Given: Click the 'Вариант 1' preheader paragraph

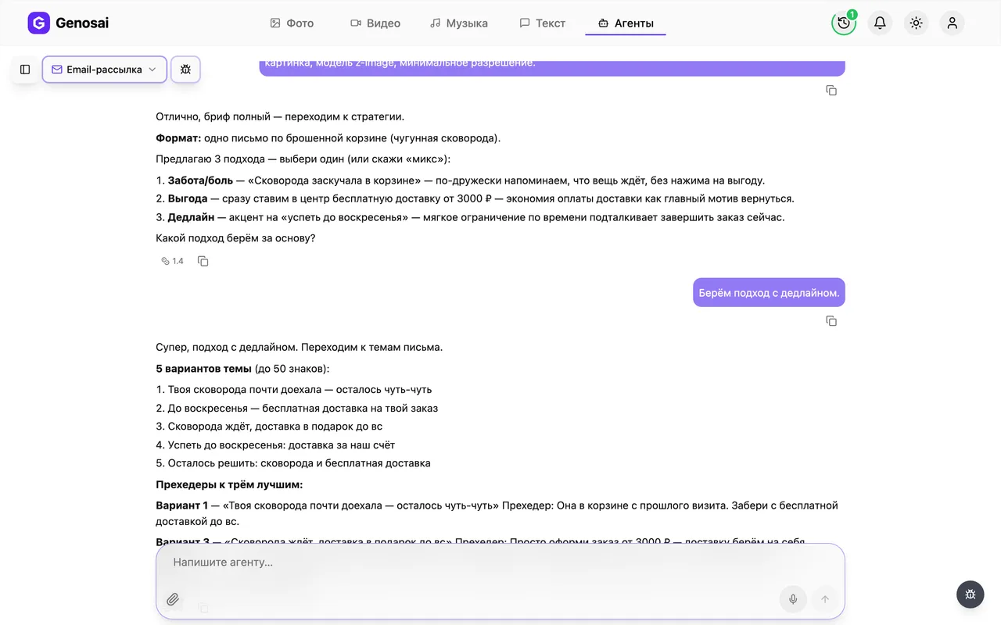Looking at the screenshot, I should [x=497, y=513].
